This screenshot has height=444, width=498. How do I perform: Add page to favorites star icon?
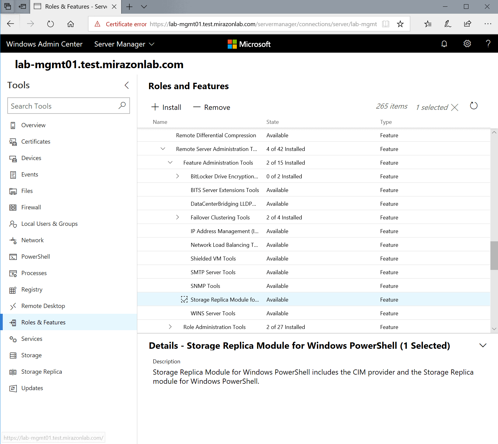(400, 24)
